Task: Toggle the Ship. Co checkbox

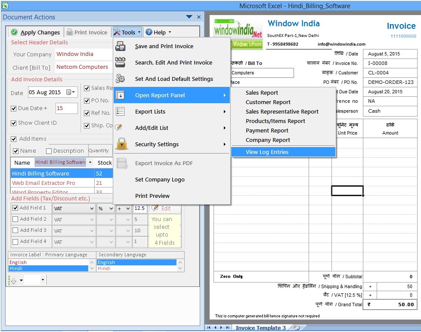Action: click(x=87, y=126)
